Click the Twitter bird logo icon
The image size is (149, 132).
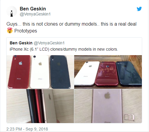pyautogui.click(x=139, y=9)
